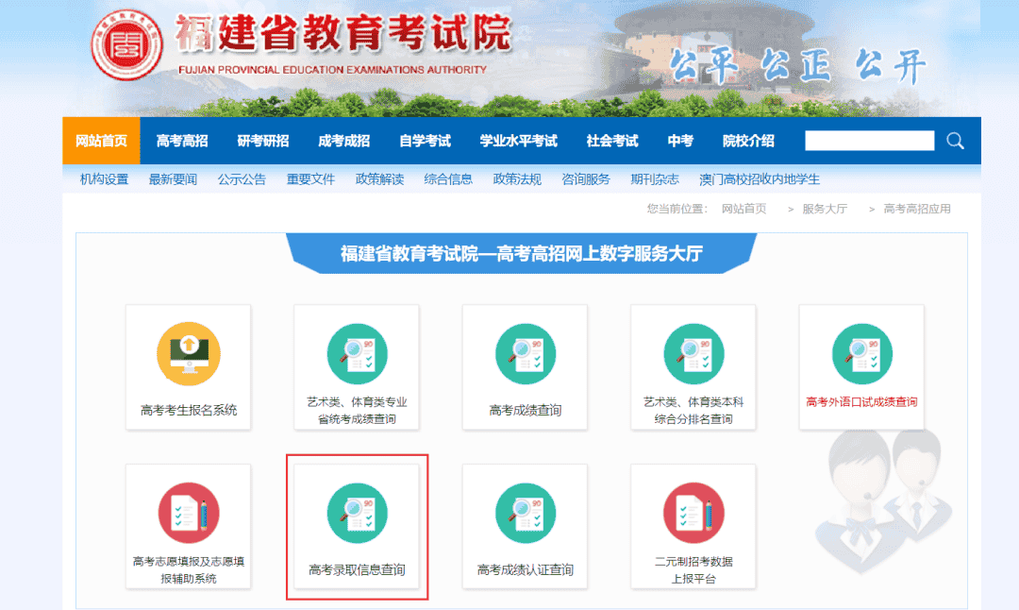Open the 高考成绩查询 magnifier icon
The width and height of the screenshot is (1019, 610).
point(526,354)
